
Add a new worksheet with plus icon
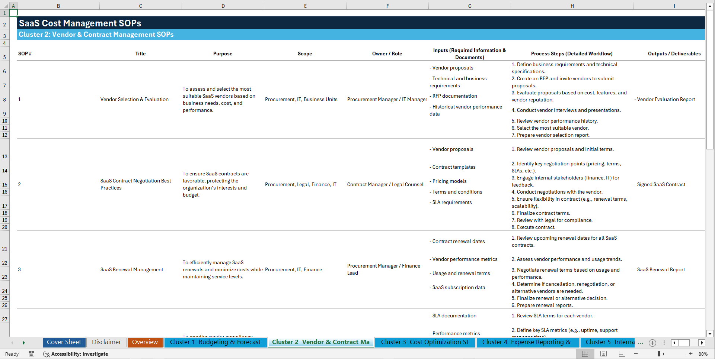[652, 343]
